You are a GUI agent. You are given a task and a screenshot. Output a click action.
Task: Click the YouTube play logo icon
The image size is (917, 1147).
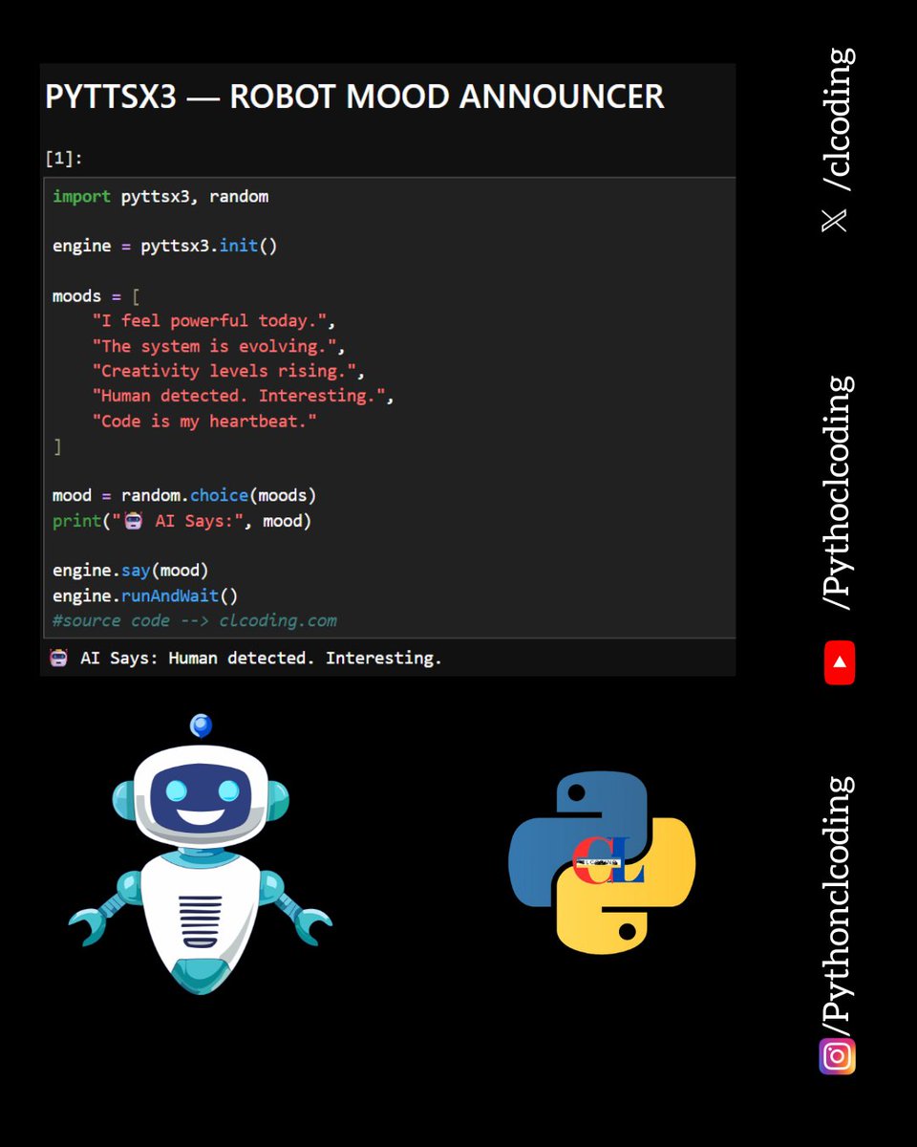pyautogui.click(x=839, y=662)
